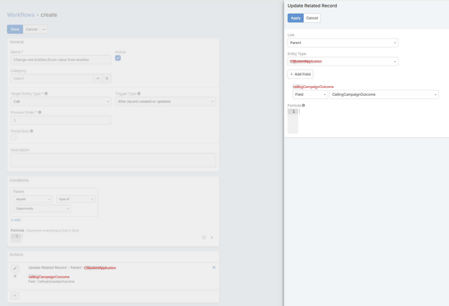Image resolution: width=449 pixels, height=306 pixels.
Task: Open the equals condition dropdown
Action: click(x=33, y=199)
